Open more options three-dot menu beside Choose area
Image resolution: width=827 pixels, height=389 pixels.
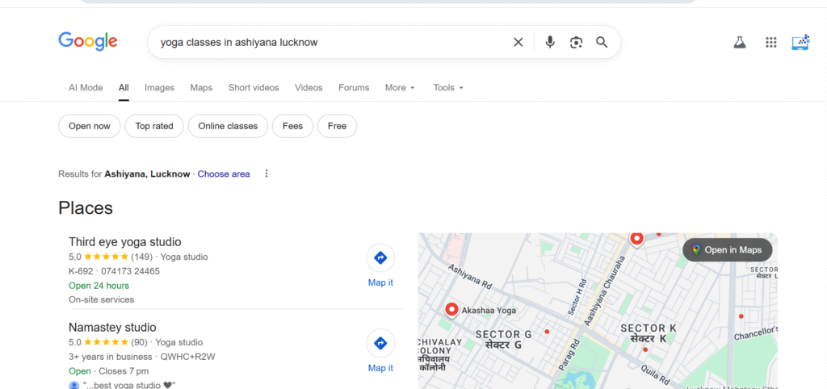pos(267,174)
